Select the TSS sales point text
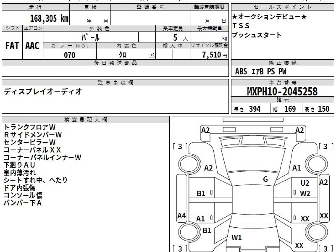Image resolution: width=336 pixels, height=252 pixels. 241,26
